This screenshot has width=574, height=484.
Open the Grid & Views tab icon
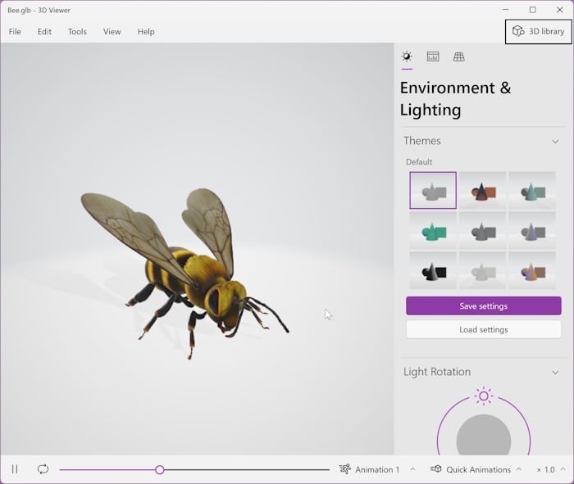pos(459,57)
